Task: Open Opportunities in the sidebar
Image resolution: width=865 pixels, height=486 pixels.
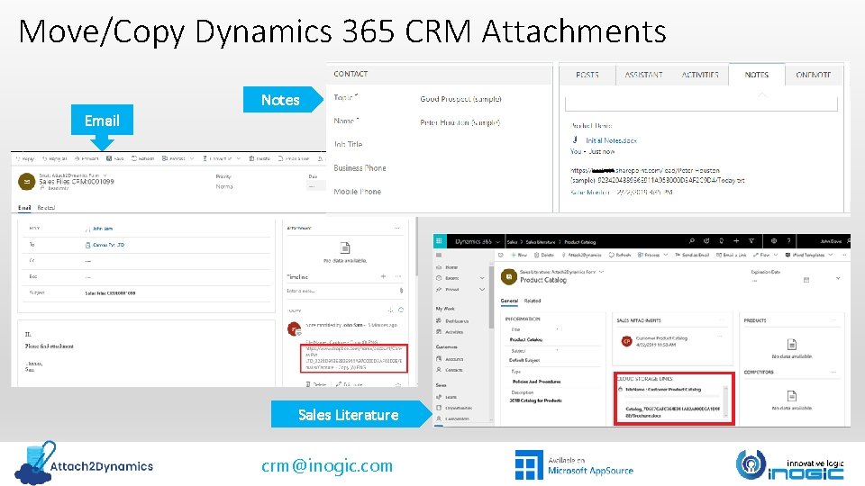Action: [x=454, y=408]
